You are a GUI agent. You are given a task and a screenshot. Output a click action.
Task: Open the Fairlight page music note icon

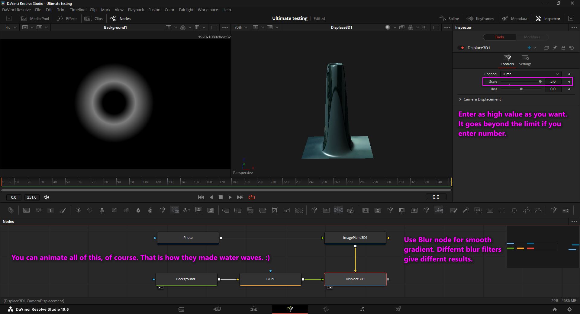362,309
